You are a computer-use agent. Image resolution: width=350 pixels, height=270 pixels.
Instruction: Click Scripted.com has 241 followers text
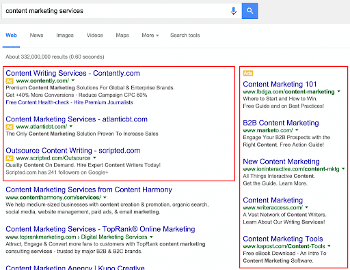pos(57,172)
